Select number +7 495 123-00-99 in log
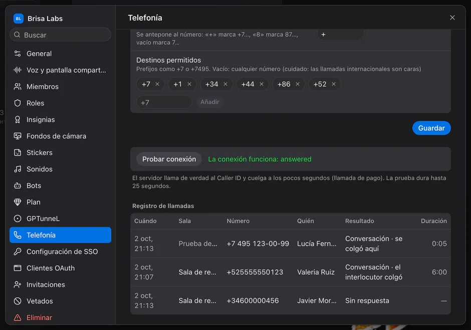The image size is (471, 330). 258,243
